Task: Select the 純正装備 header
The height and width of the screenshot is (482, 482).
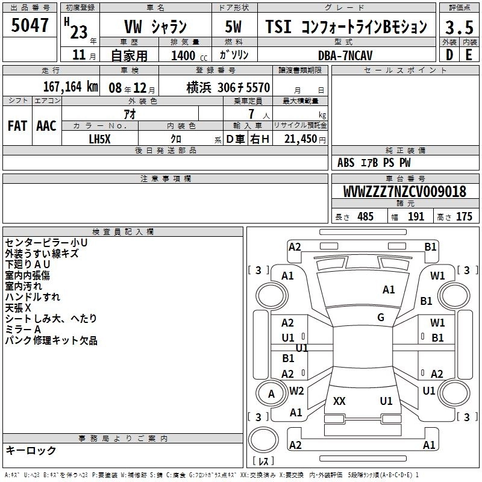Action: 405,150
